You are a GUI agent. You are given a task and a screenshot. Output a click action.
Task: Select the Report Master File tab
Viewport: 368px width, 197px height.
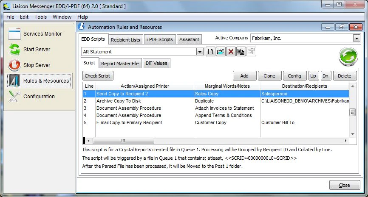coord(120,64)
